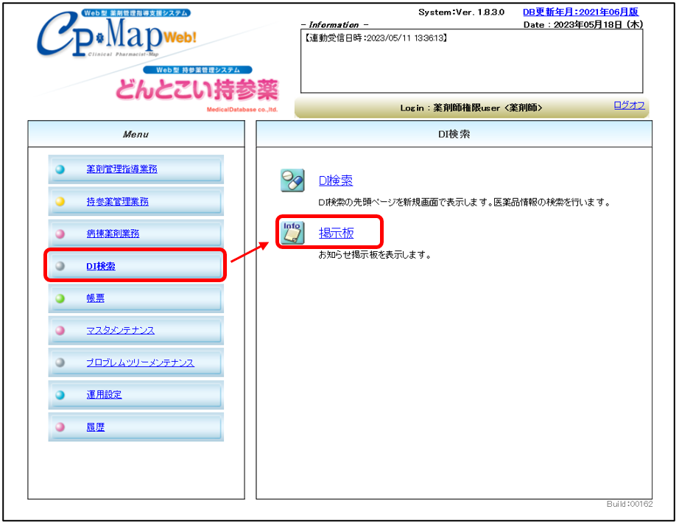Click green bullet beside 帳票

[x=60, y=298]
